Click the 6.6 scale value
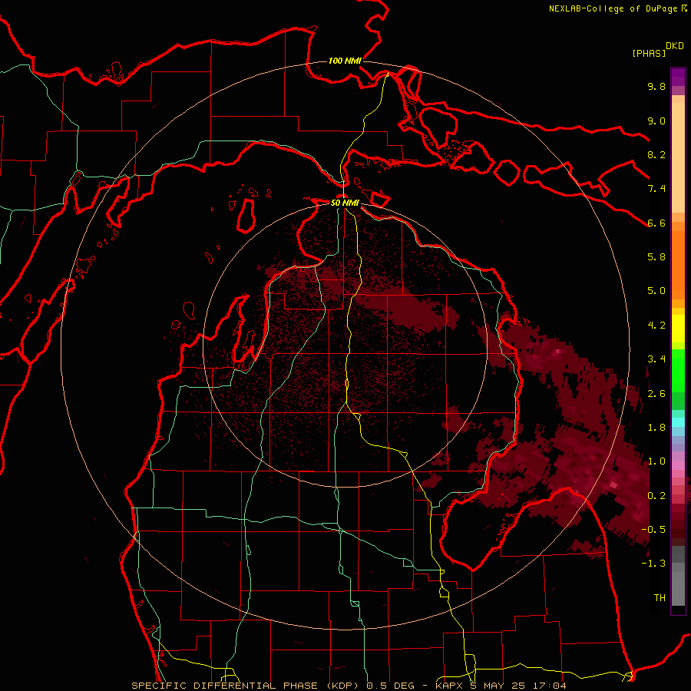Screen dimensions: 691x691 [656, 223]
